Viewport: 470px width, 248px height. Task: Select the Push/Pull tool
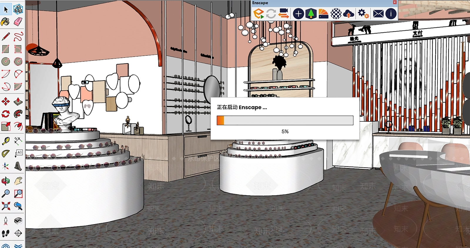18,101
